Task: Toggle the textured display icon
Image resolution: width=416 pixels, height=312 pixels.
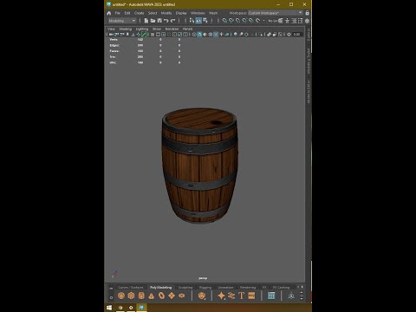Action: click(x=216, y=35)
